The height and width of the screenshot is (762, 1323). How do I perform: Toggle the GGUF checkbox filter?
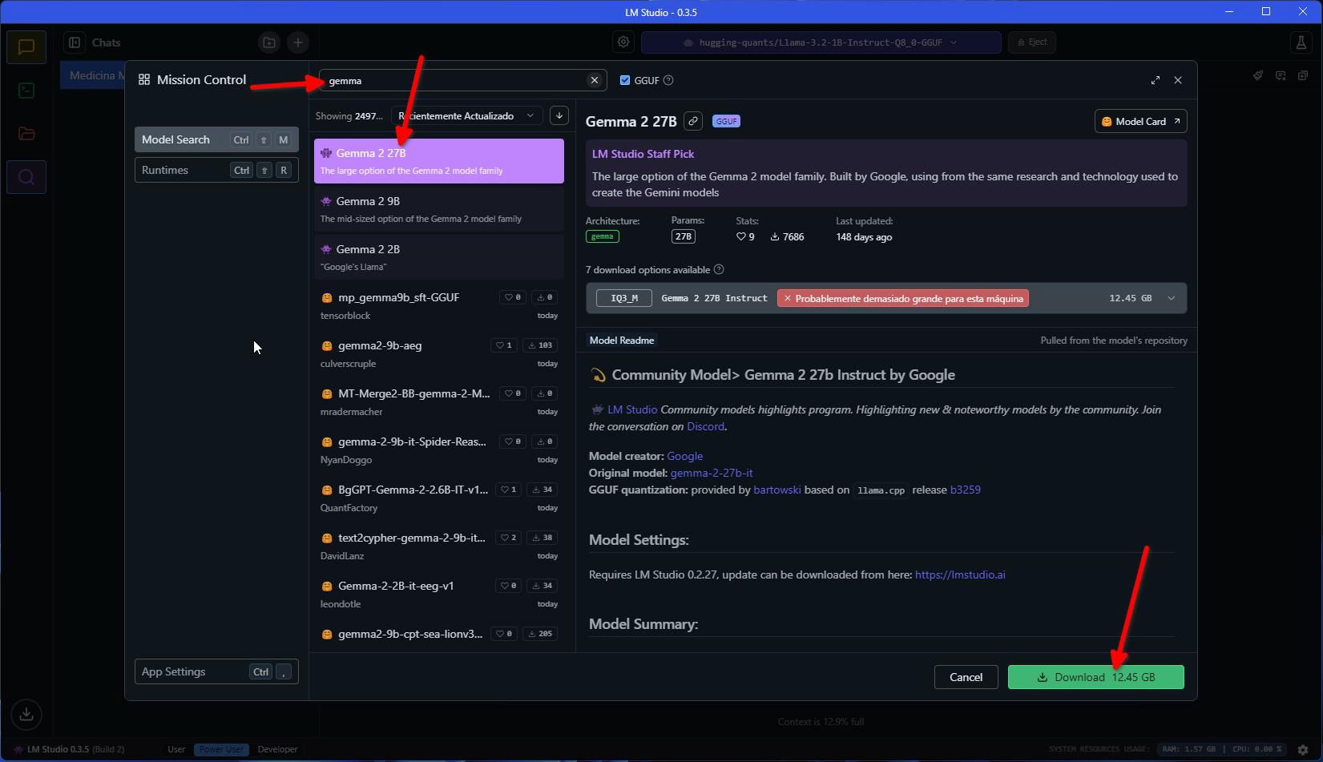625,80
